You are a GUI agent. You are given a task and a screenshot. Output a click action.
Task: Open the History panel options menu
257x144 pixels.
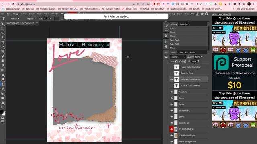pyautogui.click(x=208, y=24)
